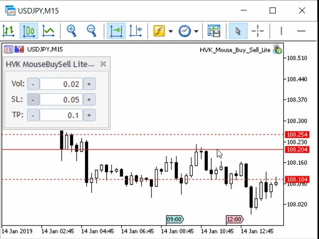
Task: Decrease the TP value
Action: pyautogui.click(x=33, y=115)
